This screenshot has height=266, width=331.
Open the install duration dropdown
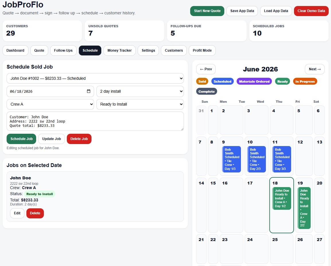pos(140,92)
